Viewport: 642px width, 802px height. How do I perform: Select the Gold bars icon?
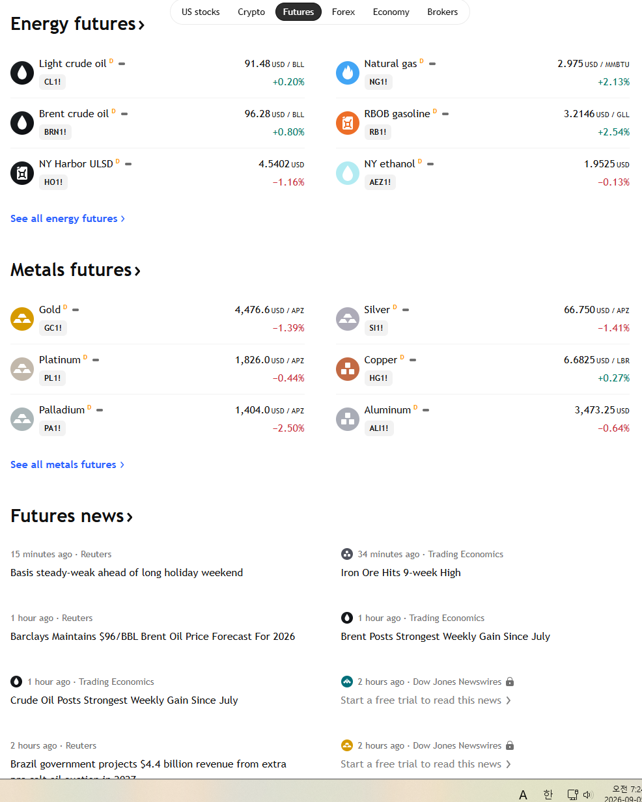[x=22, y=319]
